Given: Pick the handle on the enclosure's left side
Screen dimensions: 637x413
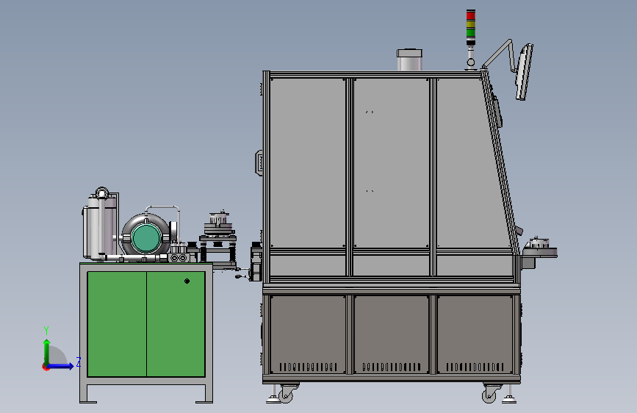Looking at the screenshot, I should coord(259,162).
